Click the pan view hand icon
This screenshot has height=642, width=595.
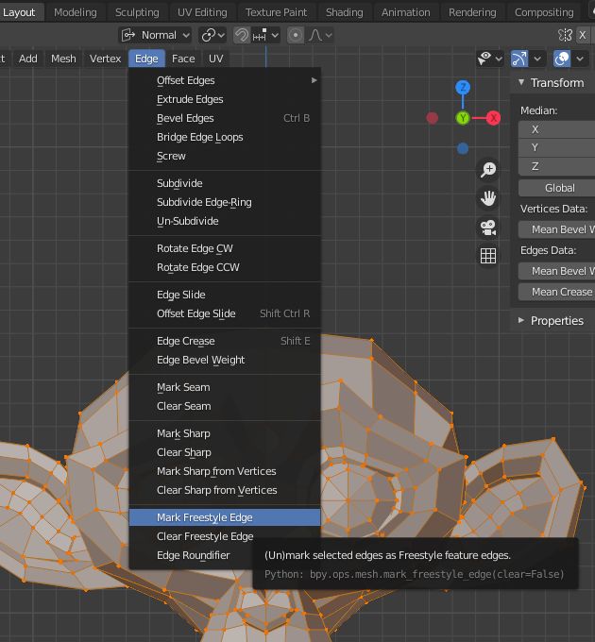488,198
